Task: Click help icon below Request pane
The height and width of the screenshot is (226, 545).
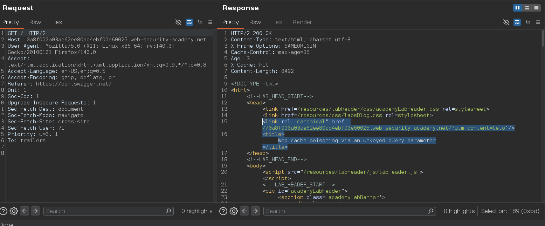Action: 4,211
